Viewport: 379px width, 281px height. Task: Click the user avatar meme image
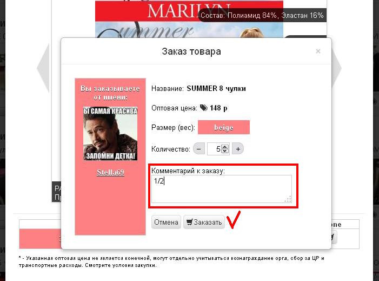tap(110, 133)
